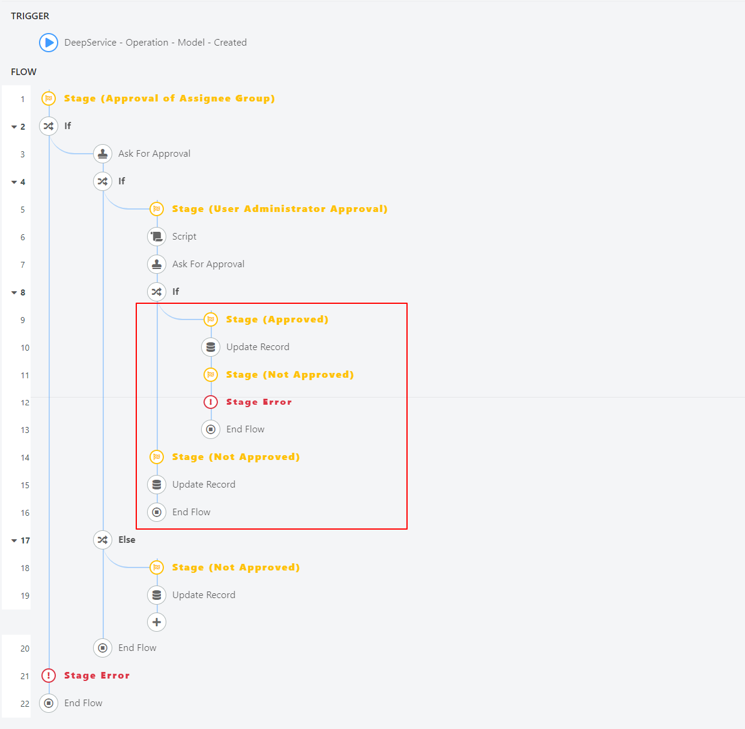Click the If branch icon on step 8
Viewport: 745px width, 729px height.
pos(157,292)
